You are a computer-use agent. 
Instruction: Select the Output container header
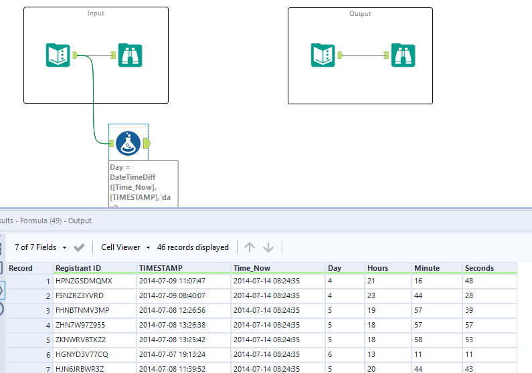coord(360,13)
